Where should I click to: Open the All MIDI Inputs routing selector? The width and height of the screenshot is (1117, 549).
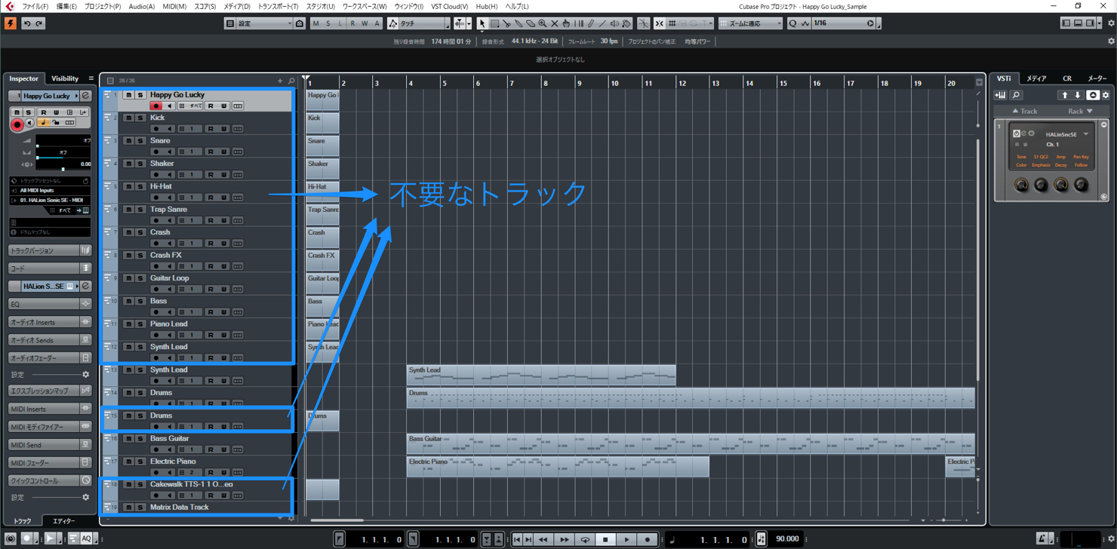coord(50,191)
